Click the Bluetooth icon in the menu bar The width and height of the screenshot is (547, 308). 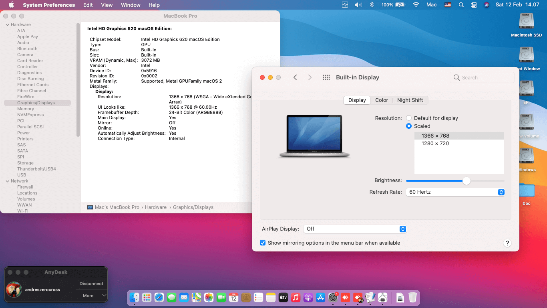click(x=372, y=5)
